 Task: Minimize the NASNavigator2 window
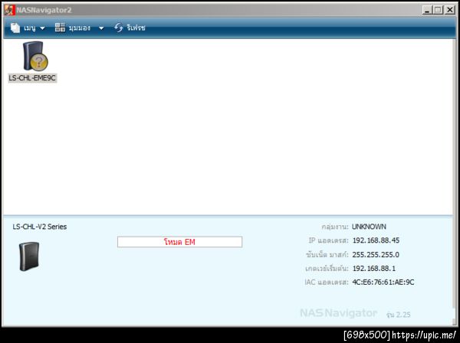tap(428, 10)
